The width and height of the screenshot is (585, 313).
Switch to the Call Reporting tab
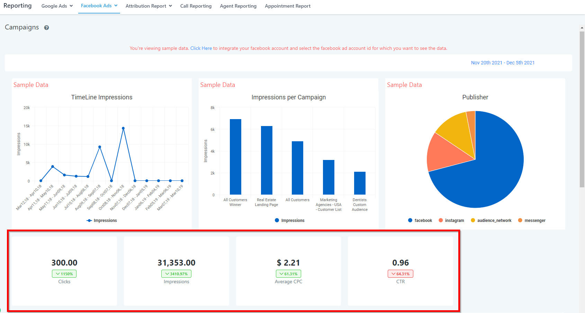[x=196, y=6]
